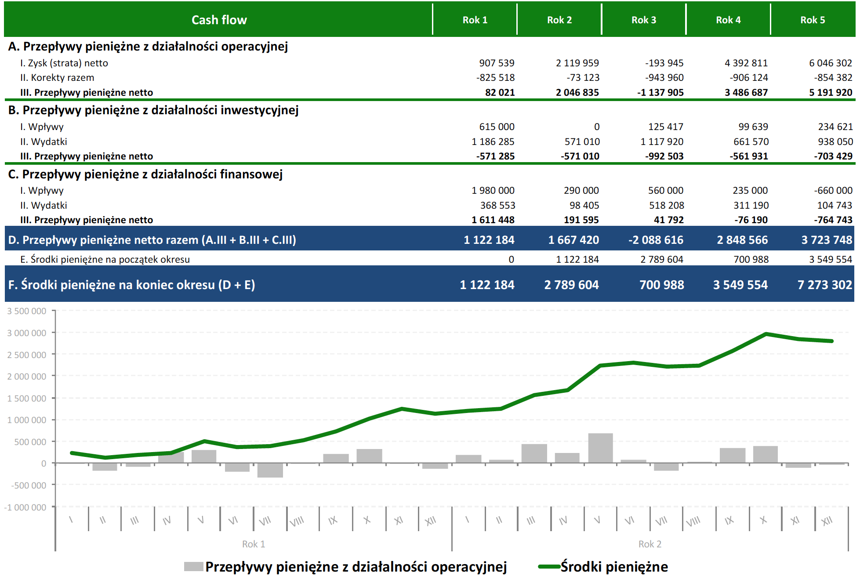Click the green legend line swatch
The height and width of the screenshot is (583, 860).
point(549,567)
